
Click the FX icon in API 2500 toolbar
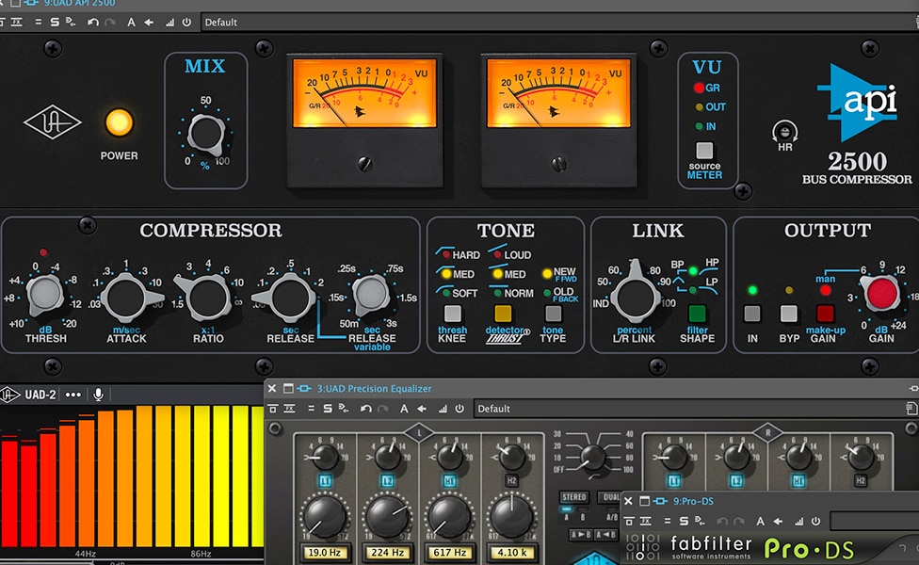click(16, 23)
